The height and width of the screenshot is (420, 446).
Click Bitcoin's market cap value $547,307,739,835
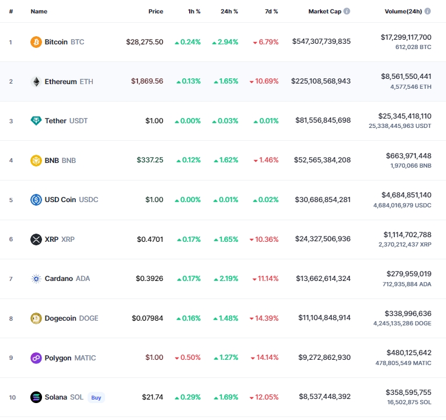[322, 41]
